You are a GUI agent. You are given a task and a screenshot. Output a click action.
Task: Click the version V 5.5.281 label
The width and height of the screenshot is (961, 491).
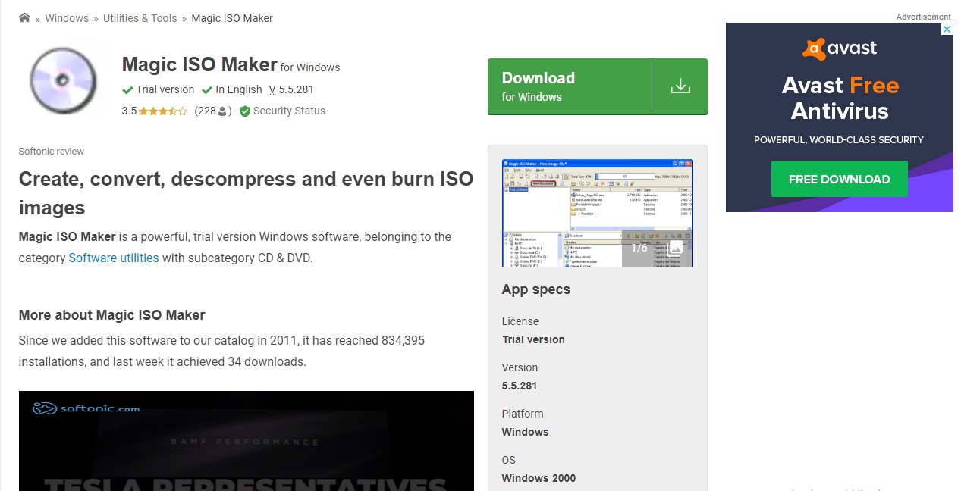[291, 89]
